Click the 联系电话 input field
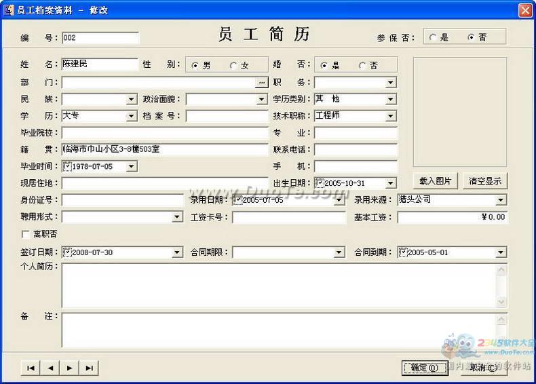536x384 pixels. (x=356, y=149)
